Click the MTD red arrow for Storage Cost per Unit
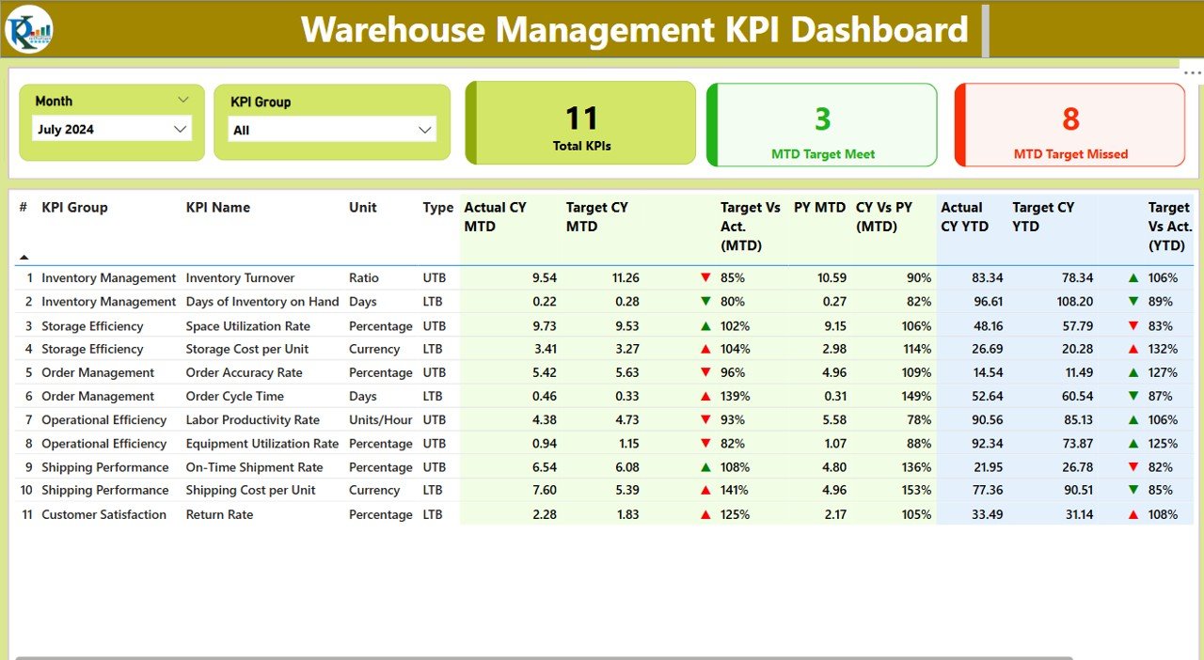The image size is (1204, 660). (x=705, y=349)
